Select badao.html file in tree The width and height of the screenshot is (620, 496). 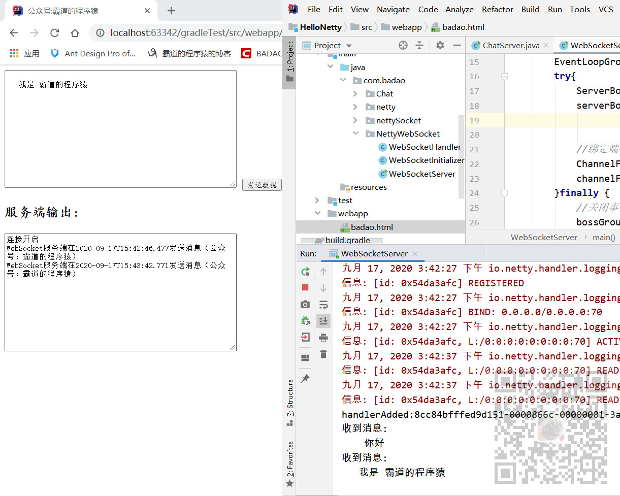point(367,227)
